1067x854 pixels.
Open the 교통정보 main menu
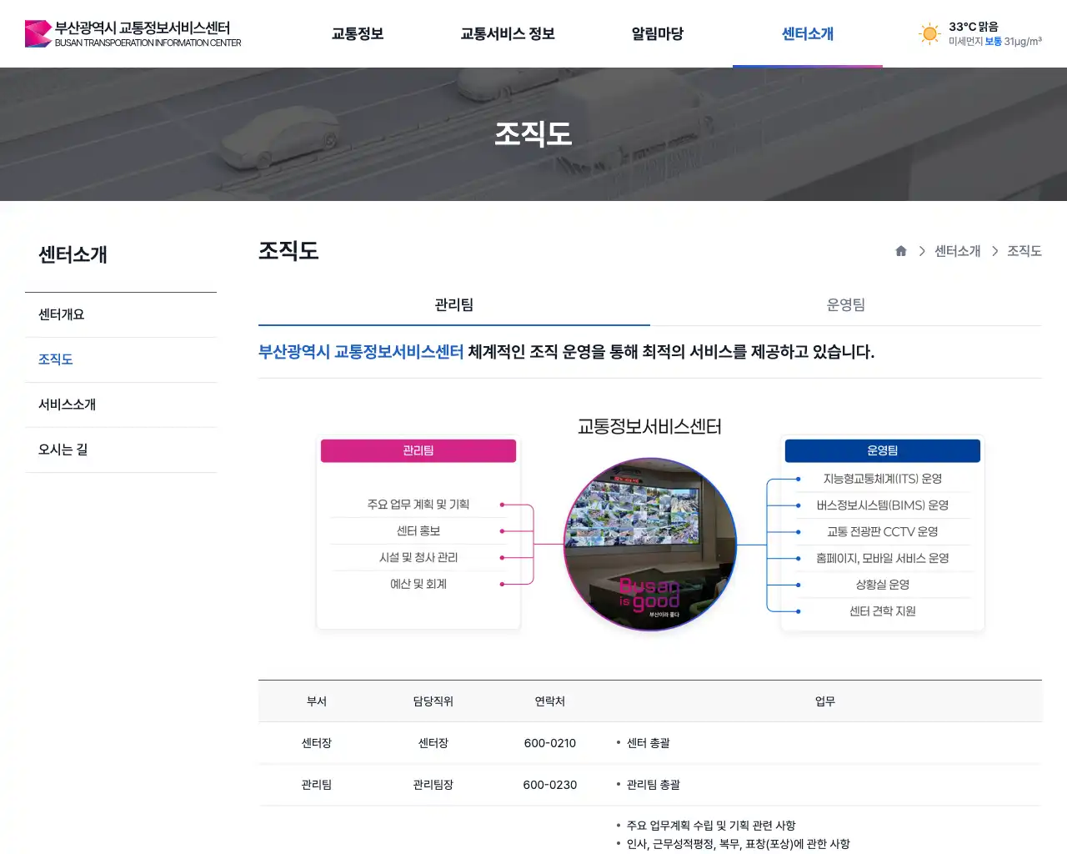358,33
